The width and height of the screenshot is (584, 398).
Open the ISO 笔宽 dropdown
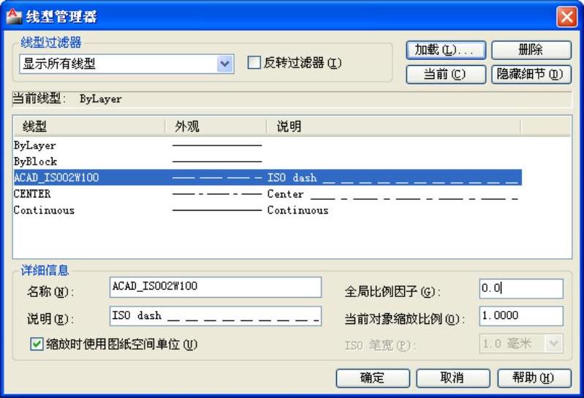coord(553,343)
